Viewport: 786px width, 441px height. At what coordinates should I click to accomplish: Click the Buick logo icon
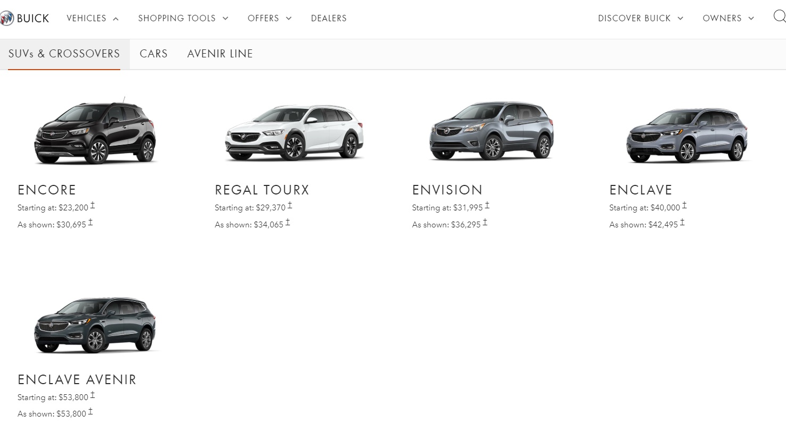click(6, 19)
